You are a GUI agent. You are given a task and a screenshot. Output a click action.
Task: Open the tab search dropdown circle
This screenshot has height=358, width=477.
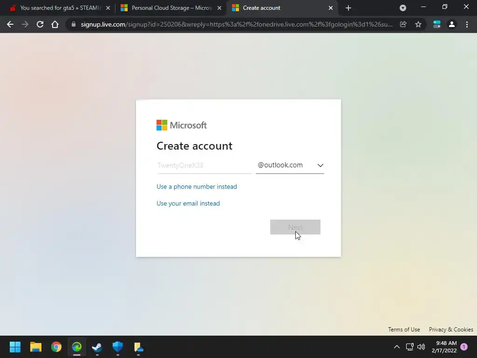tap(403, 8)
